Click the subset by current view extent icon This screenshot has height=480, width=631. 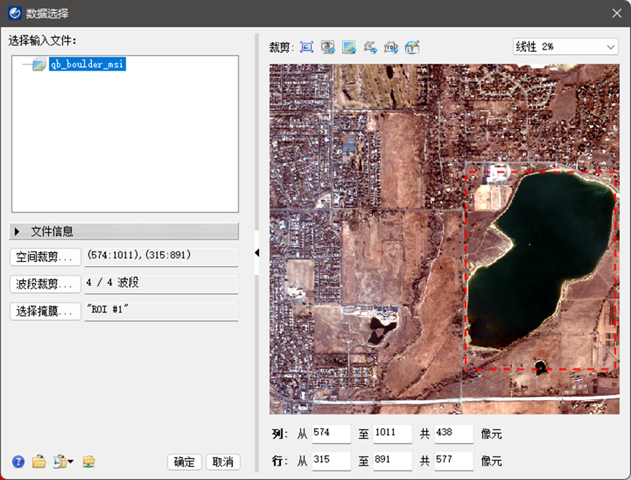[x=328, y=47]
